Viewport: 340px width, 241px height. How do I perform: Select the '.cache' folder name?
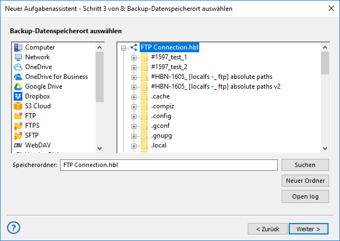point(160,96)
